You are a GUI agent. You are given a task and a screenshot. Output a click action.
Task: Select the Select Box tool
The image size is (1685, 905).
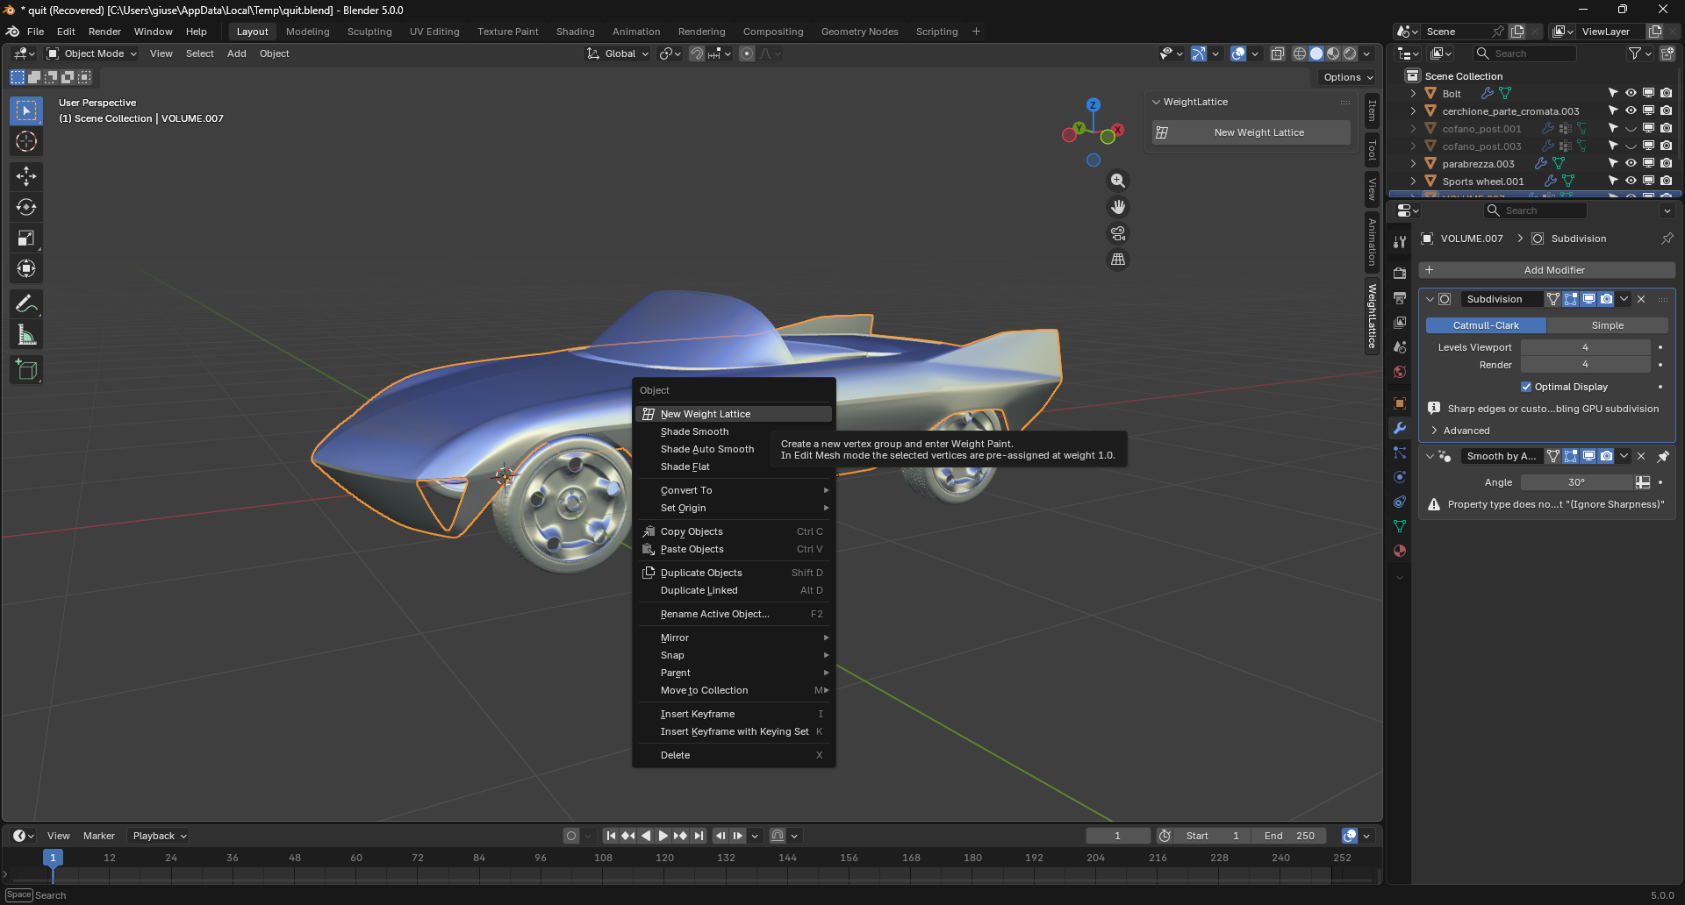point(26,110)
